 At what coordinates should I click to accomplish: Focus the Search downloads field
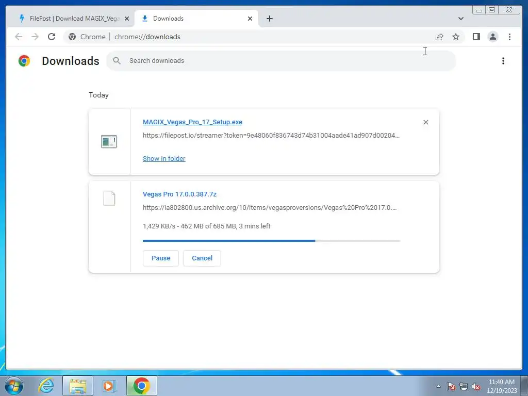coord(281,61)
